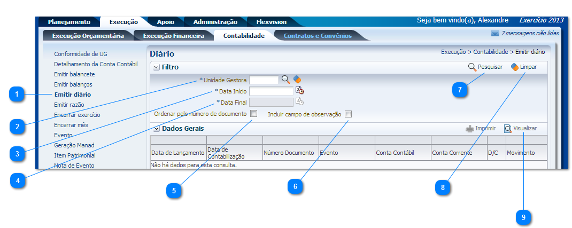Enable Ordenar pelo número de documento checkbox

254,114
